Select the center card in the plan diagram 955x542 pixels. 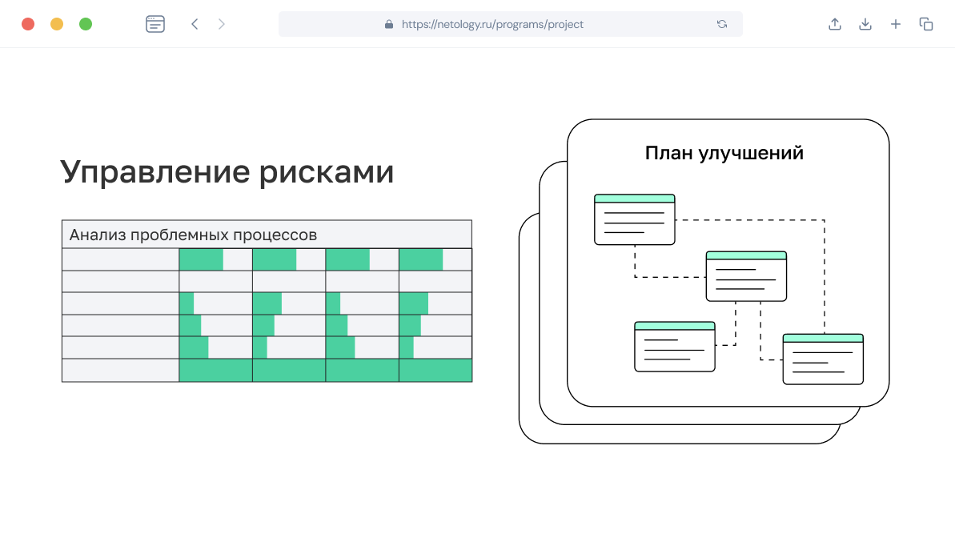tap(746, 276)
